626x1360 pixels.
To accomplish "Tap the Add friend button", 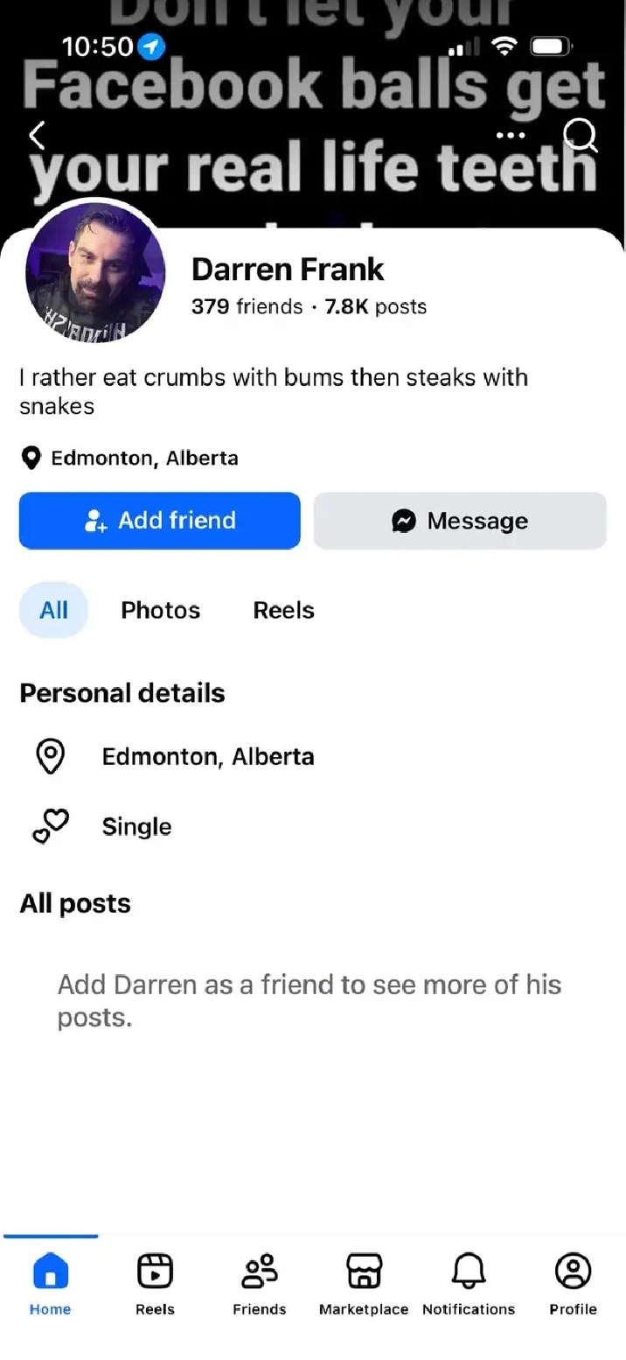I will click(x=160, y=521).
